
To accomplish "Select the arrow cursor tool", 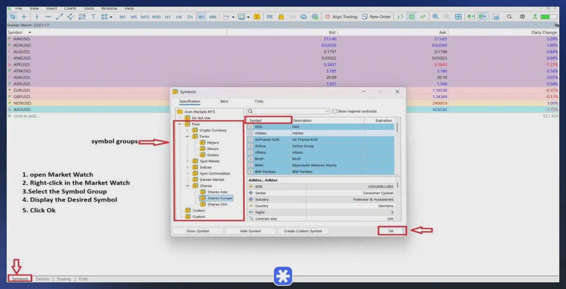I will tap(13, 17).
